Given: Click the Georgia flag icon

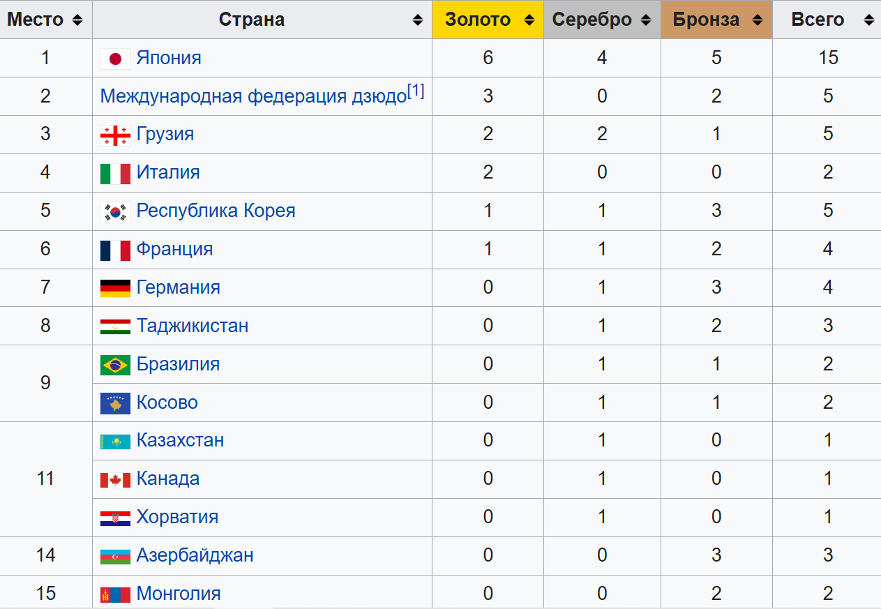Looking at the screenshot, I should [x=115, y=135].
